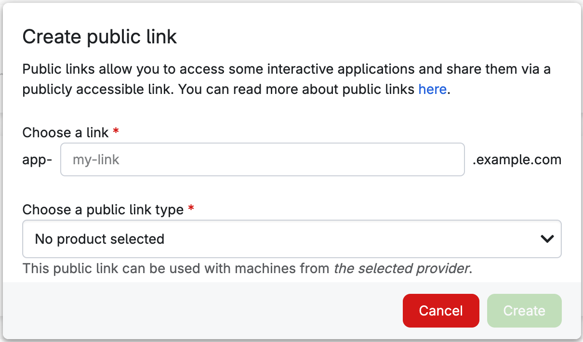Viewport: 583px width, 342px height.
Task: Open the public link type dropdown
Action: [292, 239]
